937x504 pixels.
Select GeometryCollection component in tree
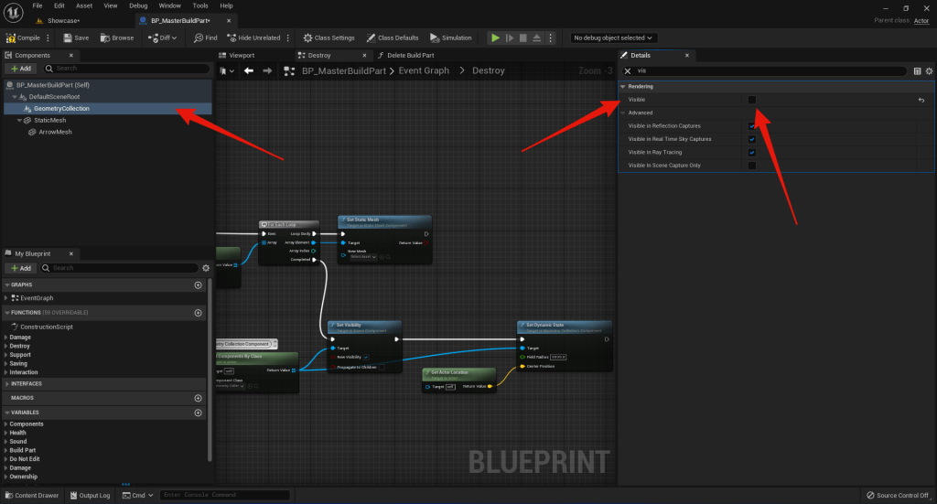tap(61, 108)
